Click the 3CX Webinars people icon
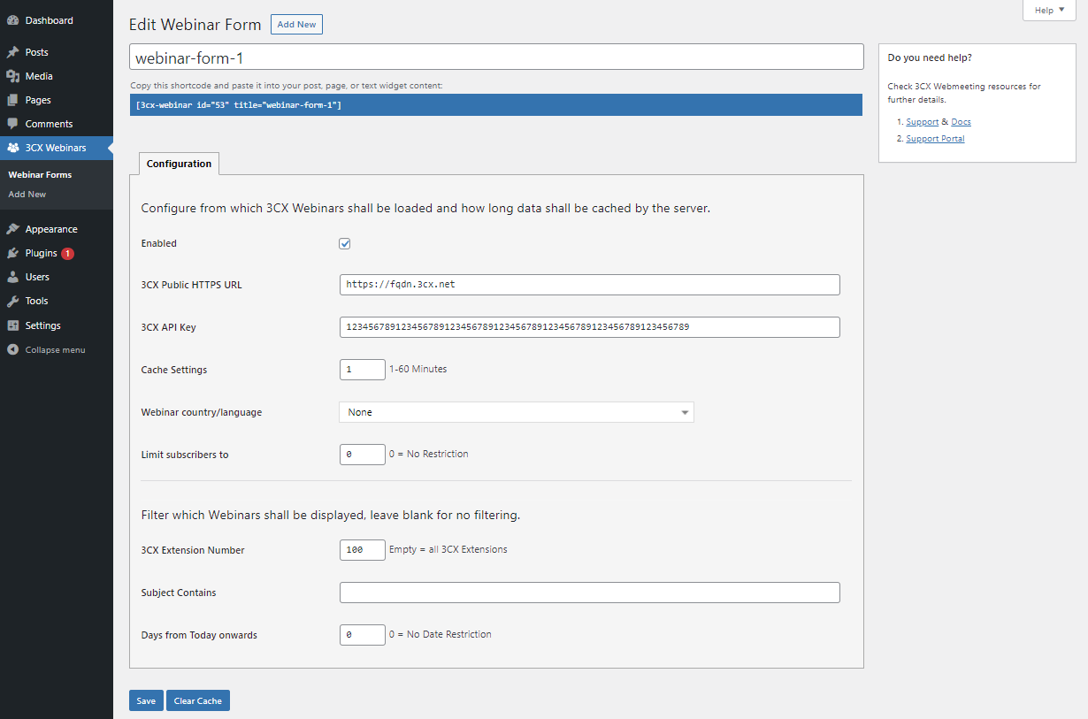The image size is (1088, 719). (x=12, y=148)
